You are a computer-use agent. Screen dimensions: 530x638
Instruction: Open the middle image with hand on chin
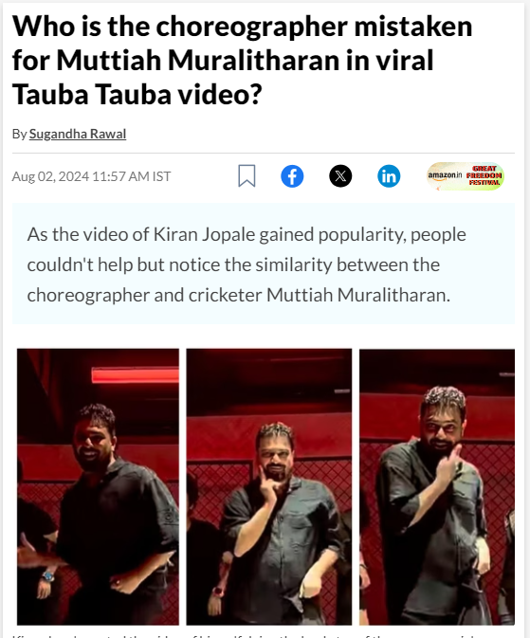point(269,486)
